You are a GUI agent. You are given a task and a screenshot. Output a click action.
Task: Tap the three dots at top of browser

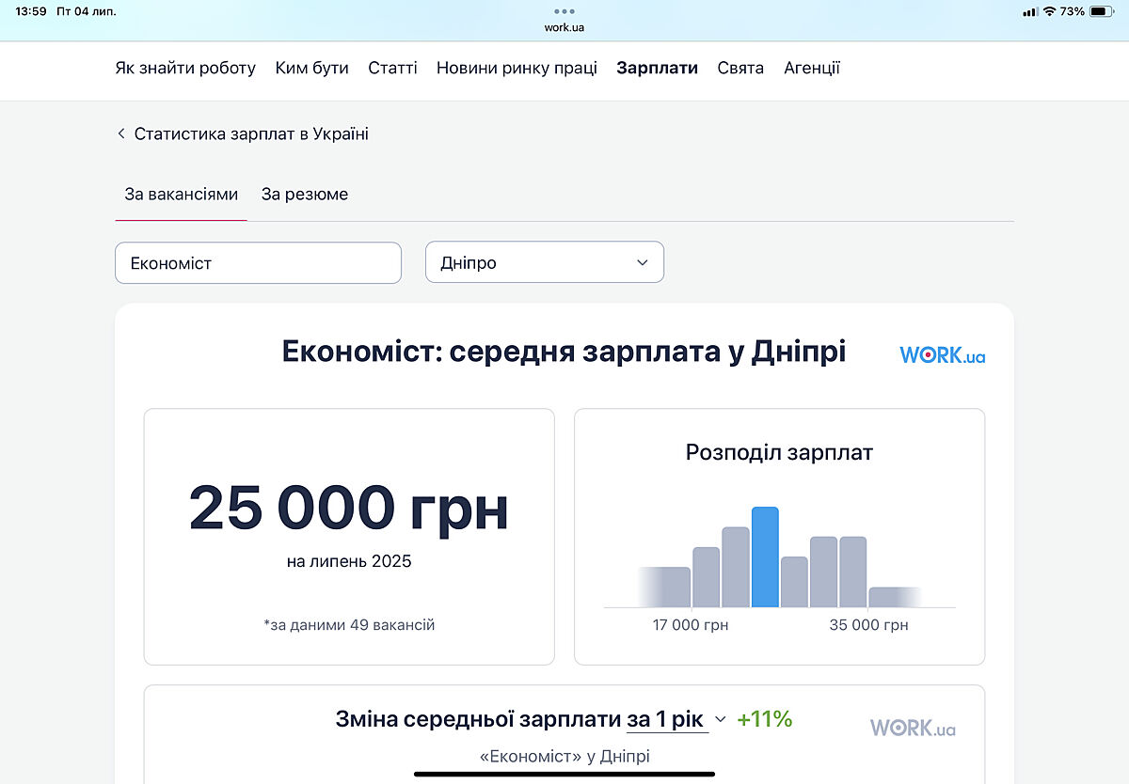[564, 11]
